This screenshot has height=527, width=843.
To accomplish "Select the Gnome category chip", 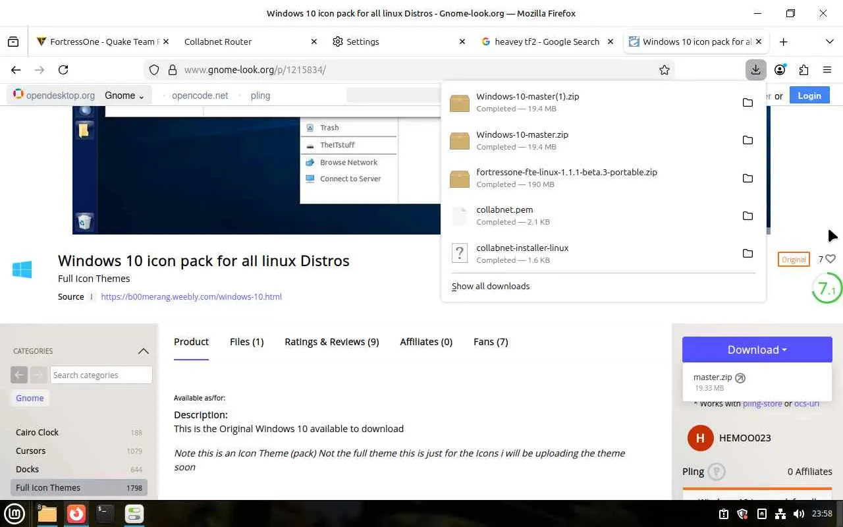I will [30, 399].
